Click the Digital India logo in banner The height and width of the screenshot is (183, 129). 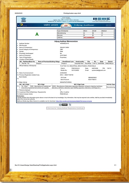tap(23, 25)
